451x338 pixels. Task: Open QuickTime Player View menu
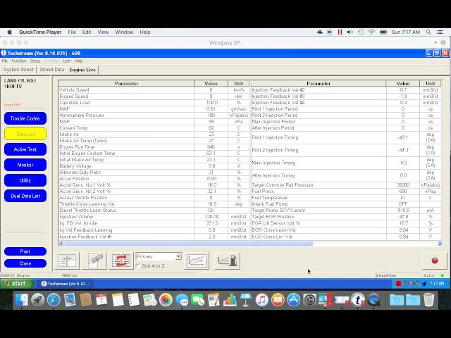click(103, 32)
